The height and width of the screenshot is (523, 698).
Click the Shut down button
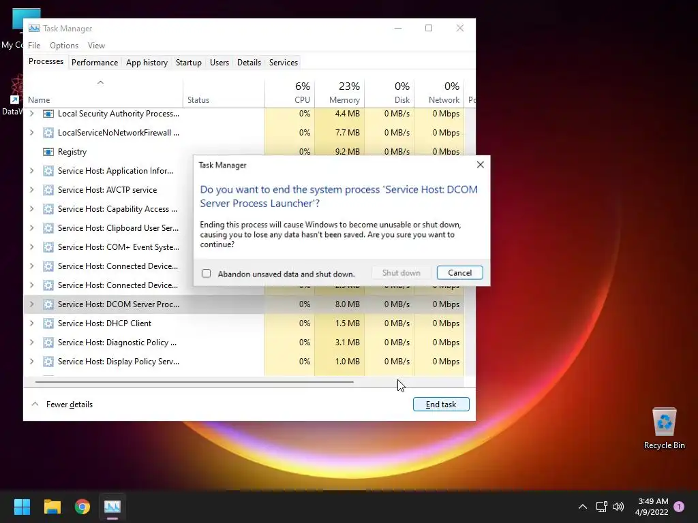coord(401,273)
